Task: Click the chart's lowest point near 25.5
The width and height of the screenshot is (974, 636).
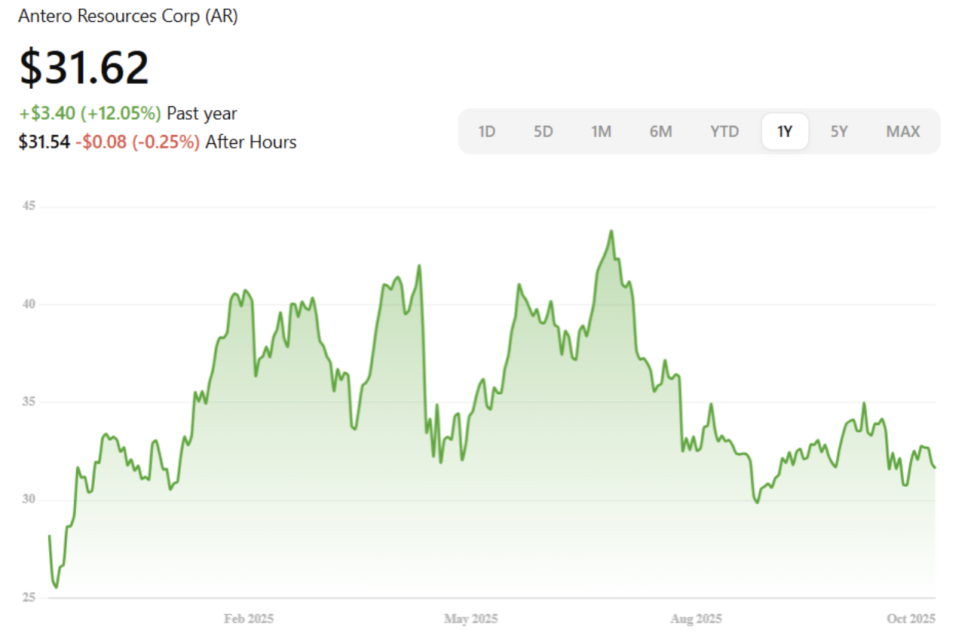Action: 56,587
